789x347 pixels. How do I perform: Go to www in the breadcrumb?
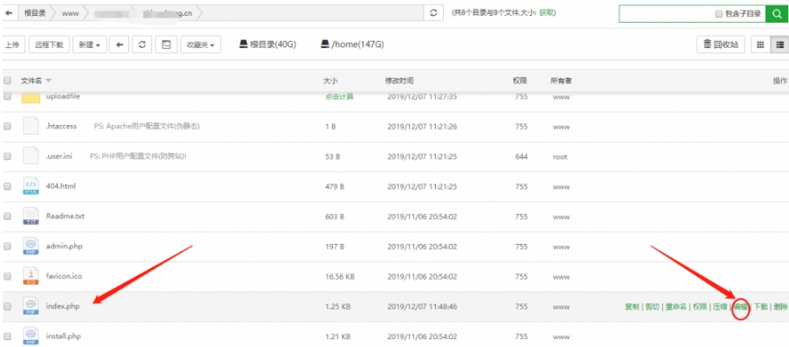[x=70, y=14]
